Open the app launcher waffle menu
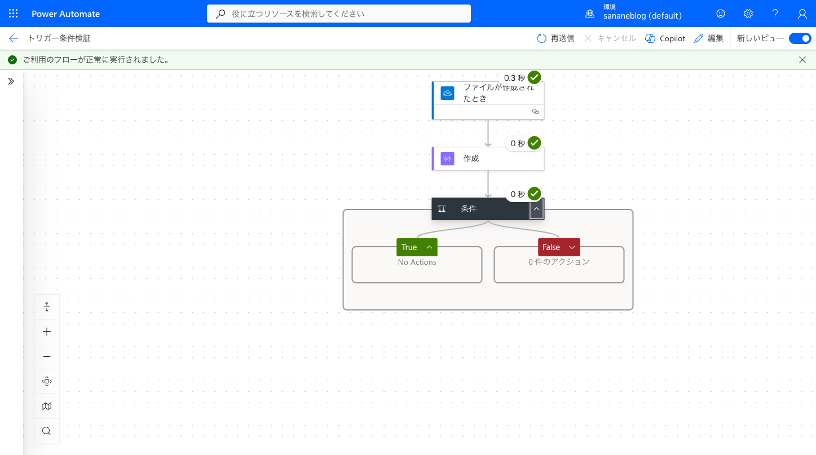 click(x=14, y=14)
